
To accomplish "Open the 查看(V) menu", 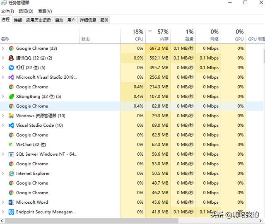I will coord(45,11).
